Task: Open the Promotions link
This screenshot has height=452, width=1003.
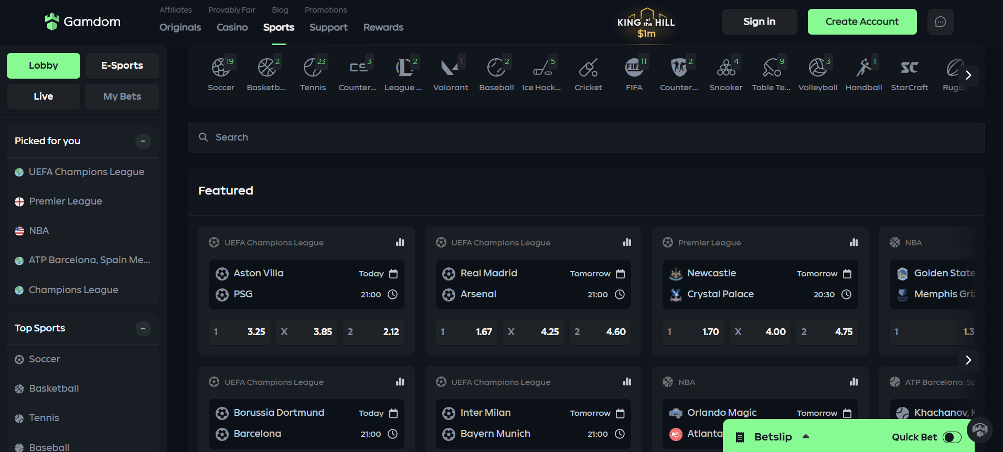Action: click(326, 10)
